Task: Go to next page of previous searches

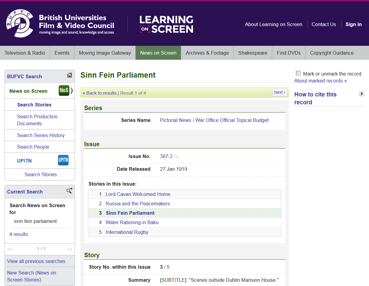Action: tap(69, 249)
